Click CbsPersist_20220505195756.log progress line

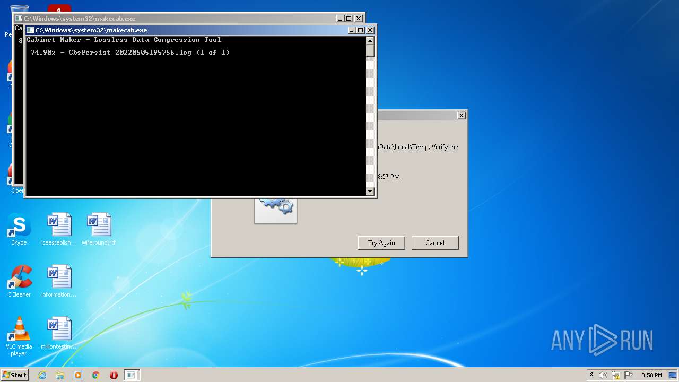click(130, 53)
